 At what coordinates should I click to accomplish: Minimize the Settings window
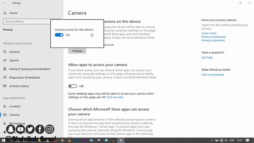pos(231,3)
